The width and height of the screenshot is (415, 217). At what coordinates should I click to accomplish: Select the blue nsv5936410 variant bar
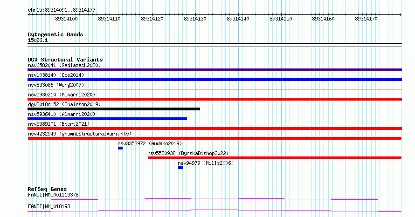pyautogui.click(x=107, y=119)
